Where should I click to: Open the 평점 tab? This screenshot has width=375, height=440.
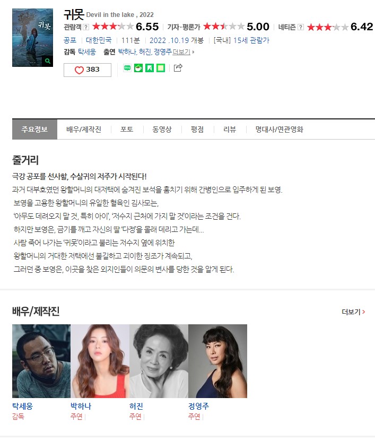click(197, 130)
